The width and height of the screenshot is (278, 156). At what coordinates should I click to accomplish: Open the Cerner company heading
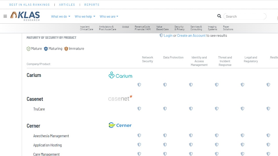coord(34,126)
